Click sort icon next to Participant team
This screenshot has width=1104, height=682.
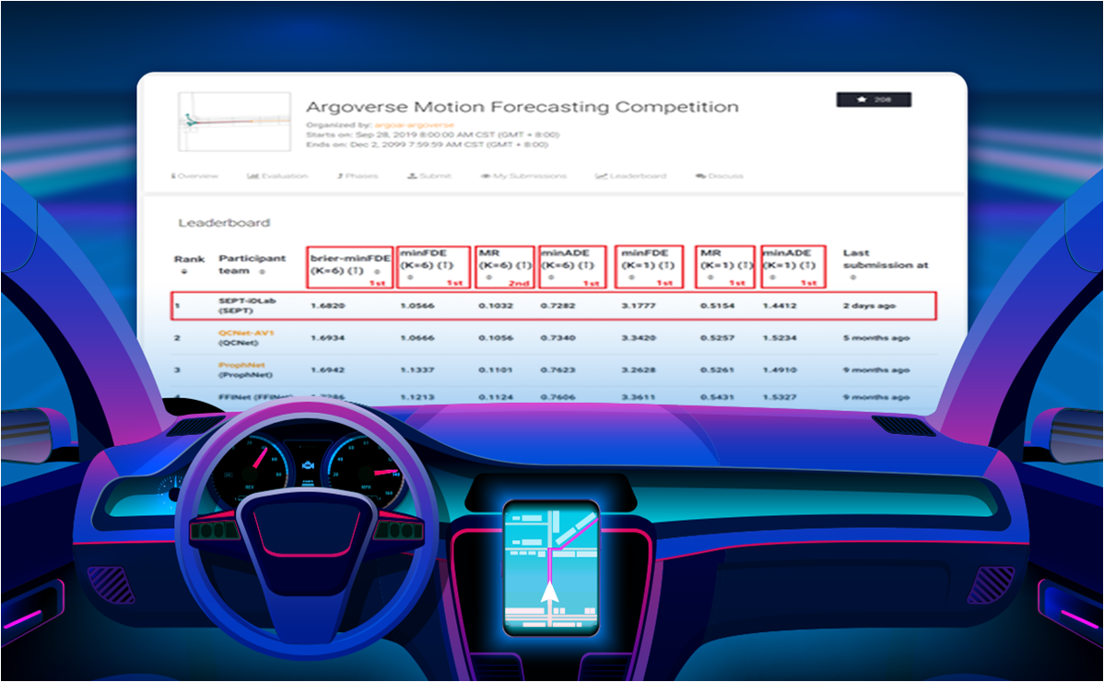coord(262,272)
